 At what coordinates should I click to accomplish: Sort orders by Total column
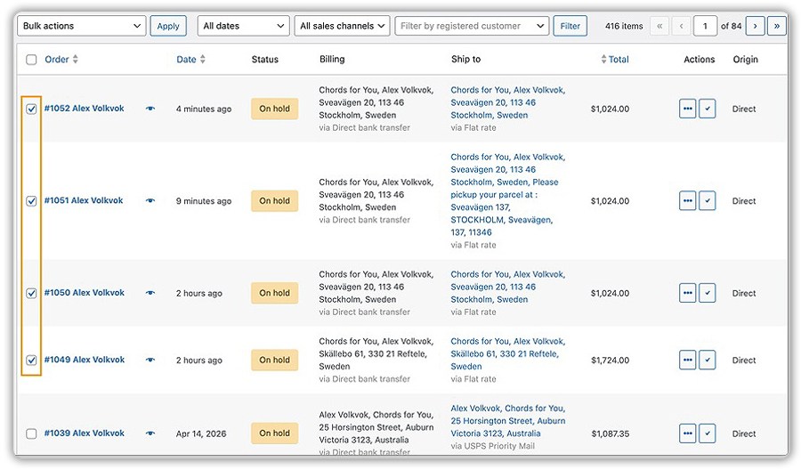615,60
